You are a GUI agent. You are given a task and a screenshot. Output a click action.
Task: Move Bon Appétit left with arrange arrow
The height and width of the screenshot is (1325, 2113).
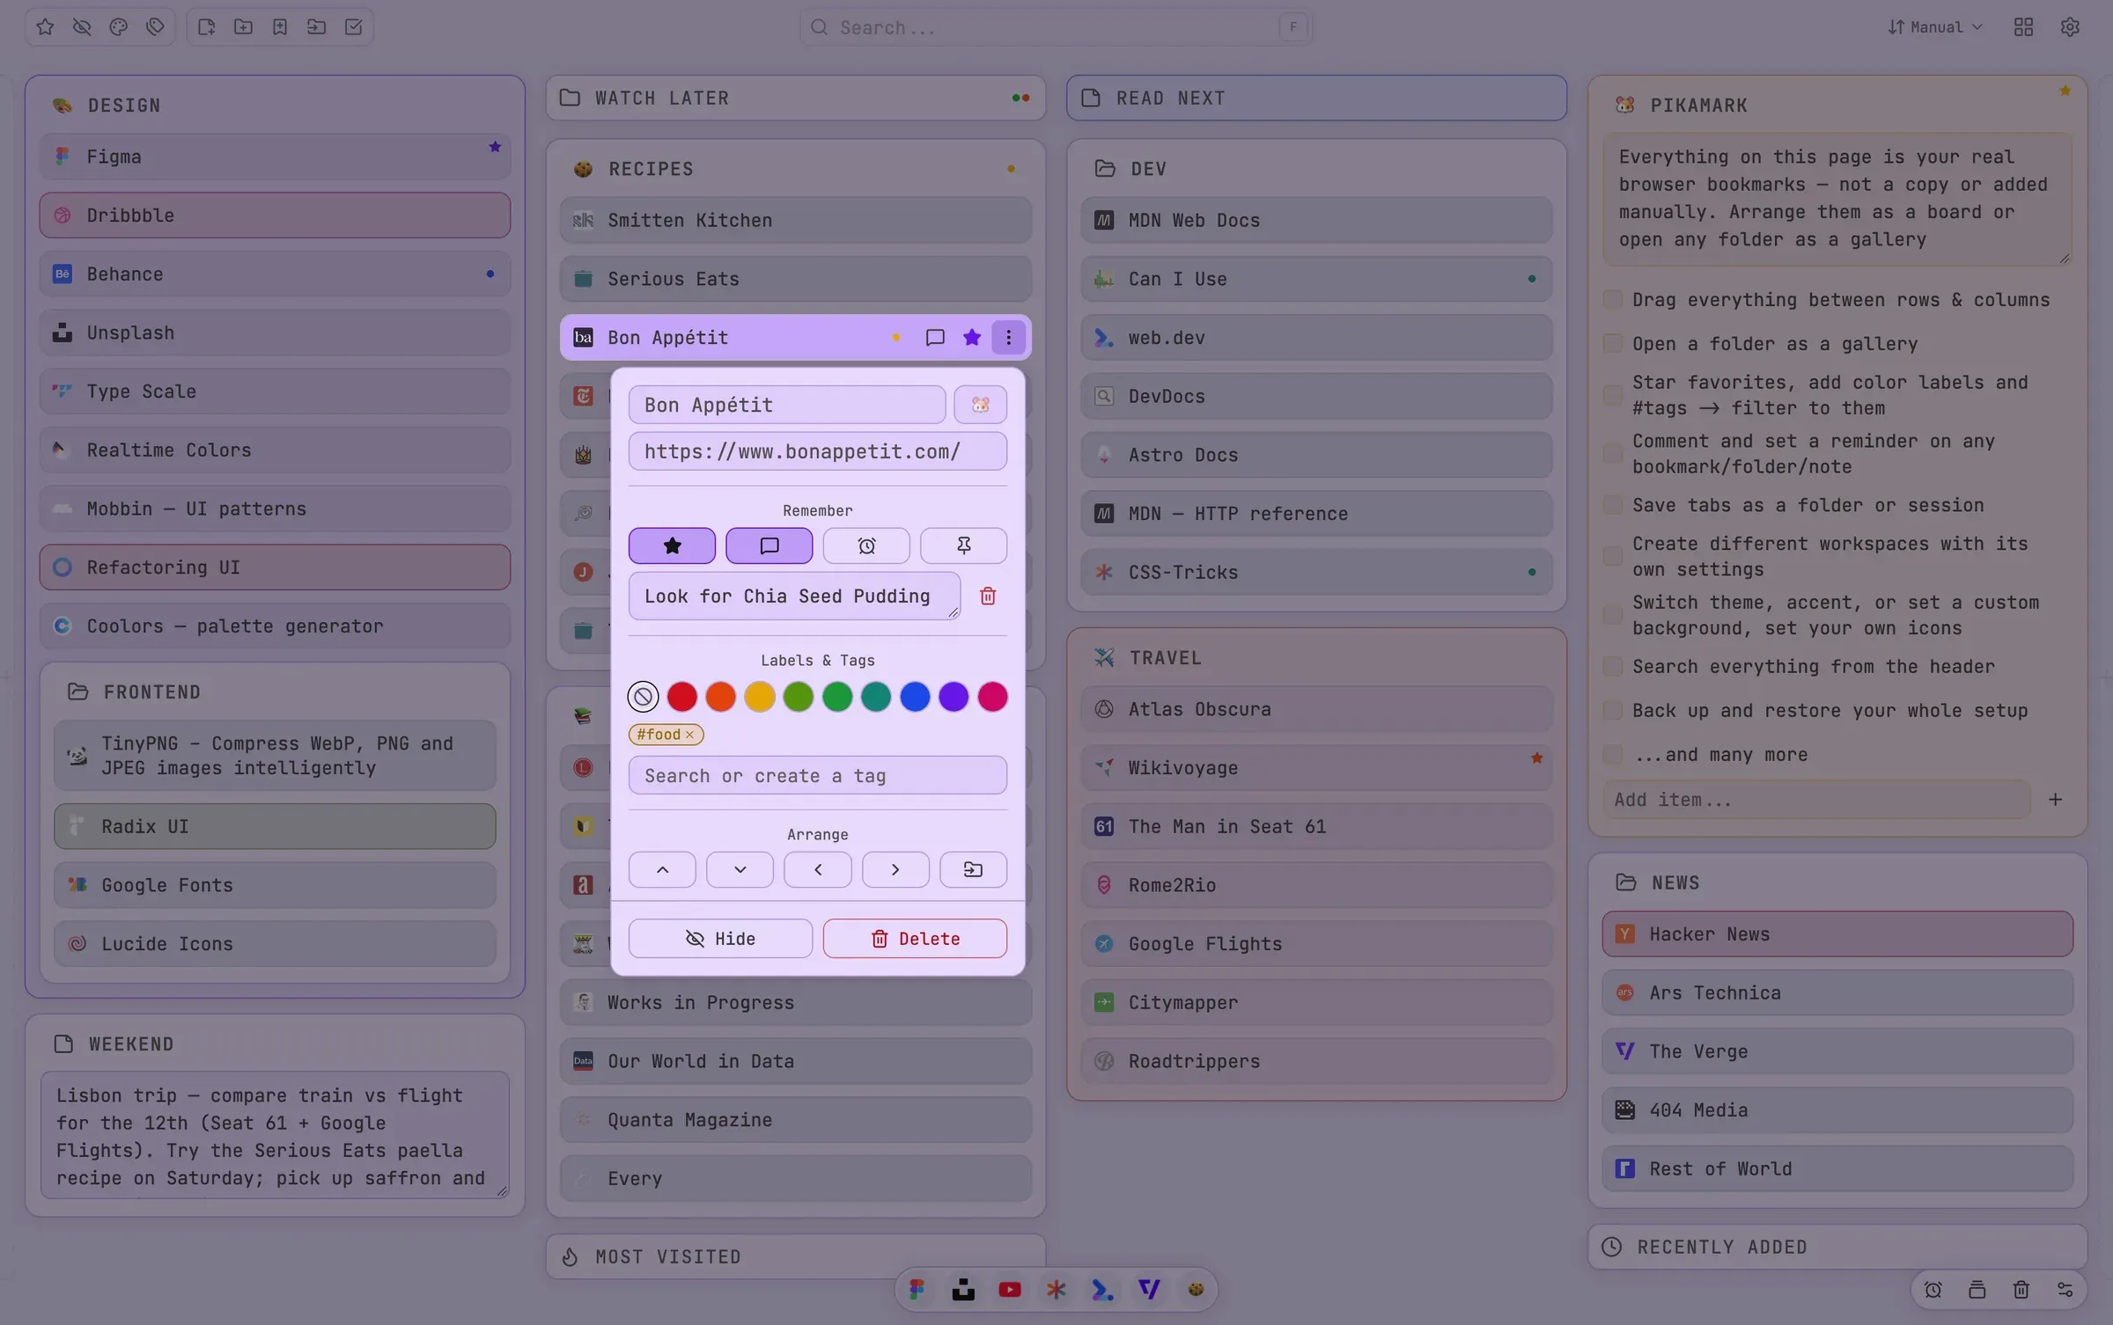tap(818, 870)
